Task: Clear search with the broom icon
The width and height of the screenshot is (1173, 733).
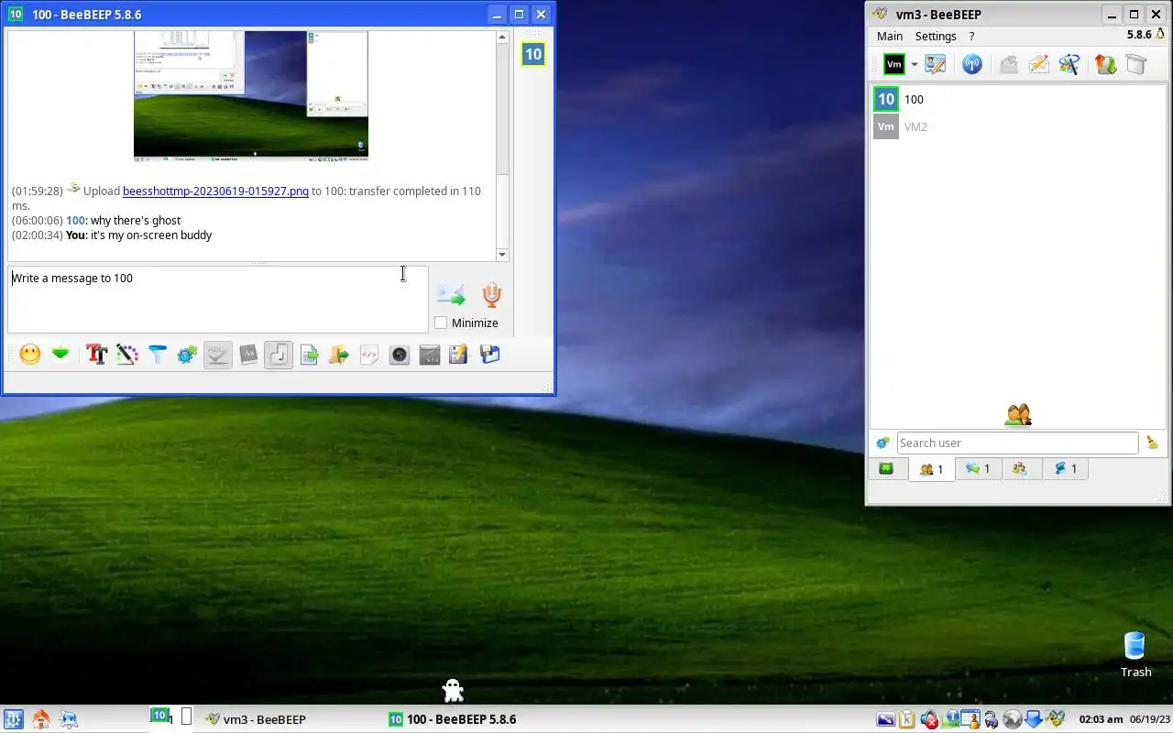Action: [1152, 443]
